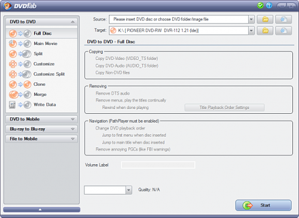
Task: Open the Target drive dropdown
Action: [251, 31]
